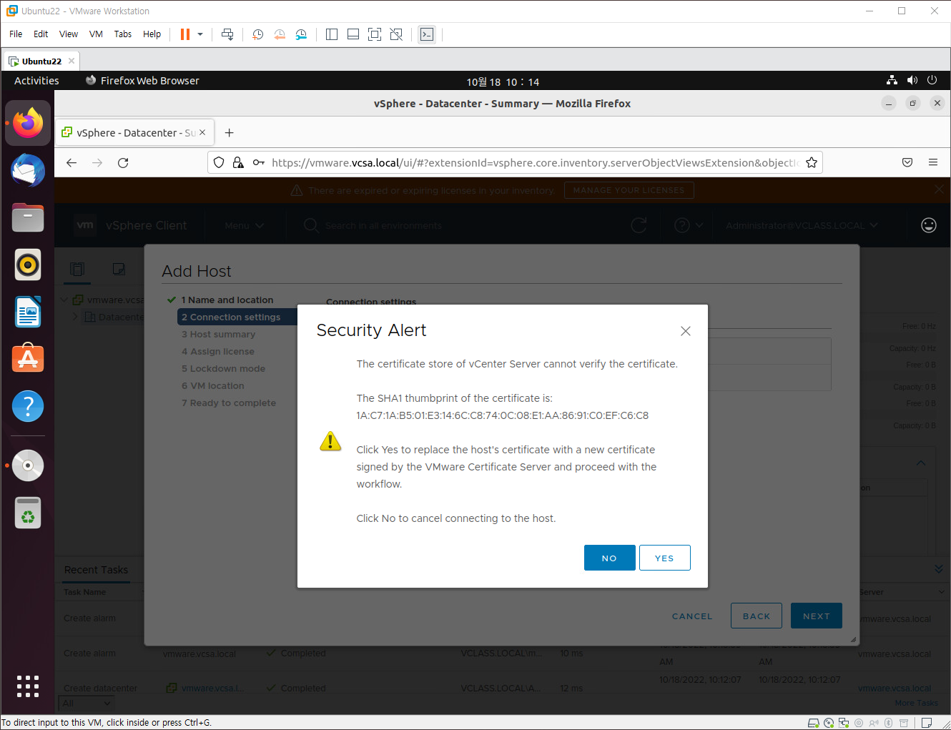This screenshot has width=951, height=730.
Task: Open Thunderbird Mail from dock
Action: pos(28,170)
